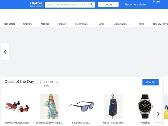The width and height of the screenshot is (168, 126).
Task: Open the wristwatch product image
Action: click(145, 106)
